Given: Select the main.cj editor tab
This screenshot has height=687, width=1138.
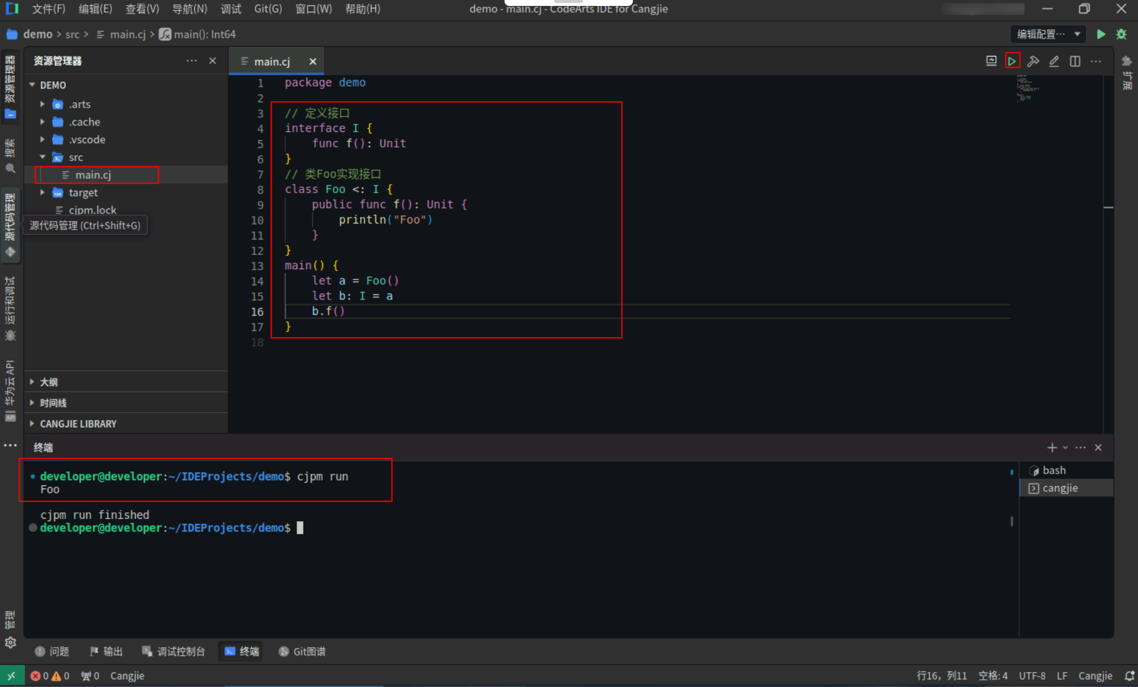Looking at the screenshot, I should (272, 61).
